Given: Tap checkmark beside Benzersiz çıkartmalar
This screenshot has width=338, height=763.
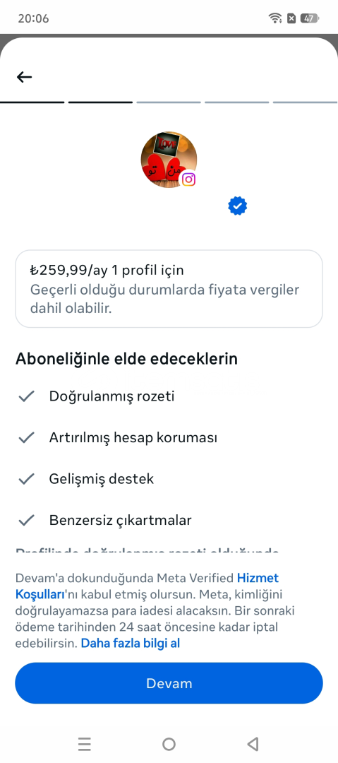Looking at the screenshot, I should pos(26,520).
